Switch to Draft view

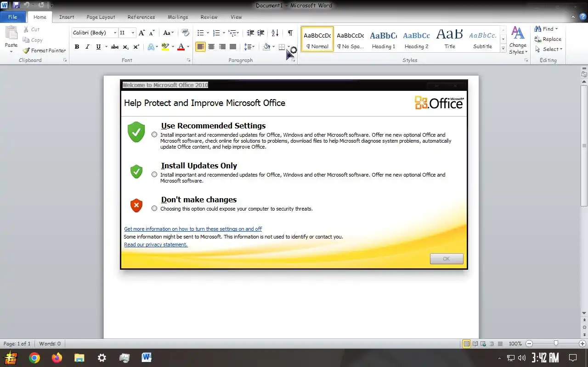pos(500,344)
